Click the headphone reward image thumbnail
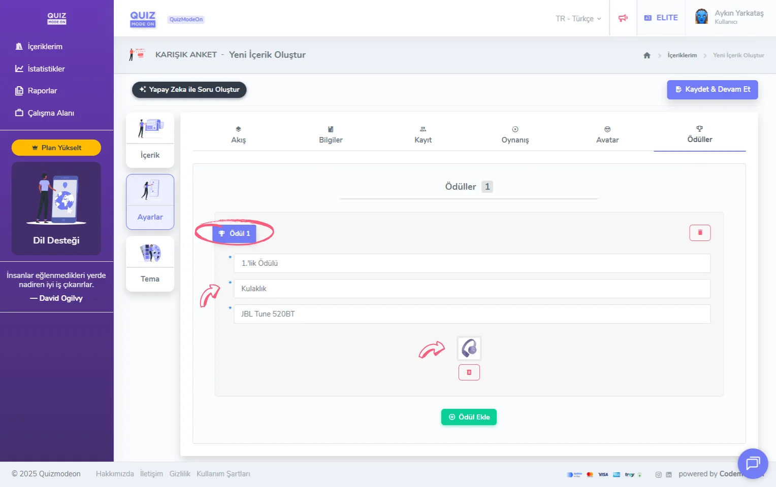 tap(469, 349)
